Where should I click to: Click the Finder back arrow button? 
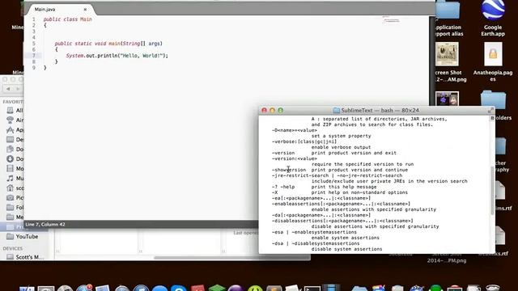[8, 89]
